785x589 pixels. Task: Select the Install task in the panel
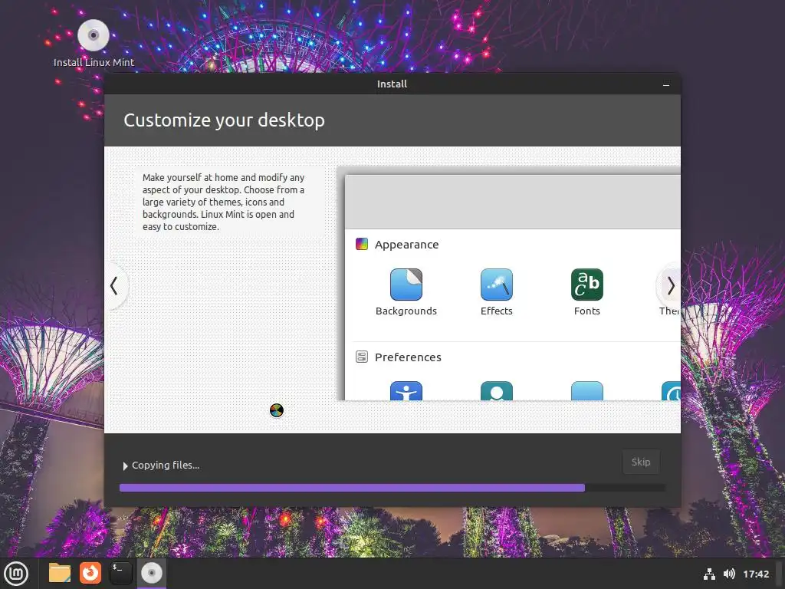[151, 574]
